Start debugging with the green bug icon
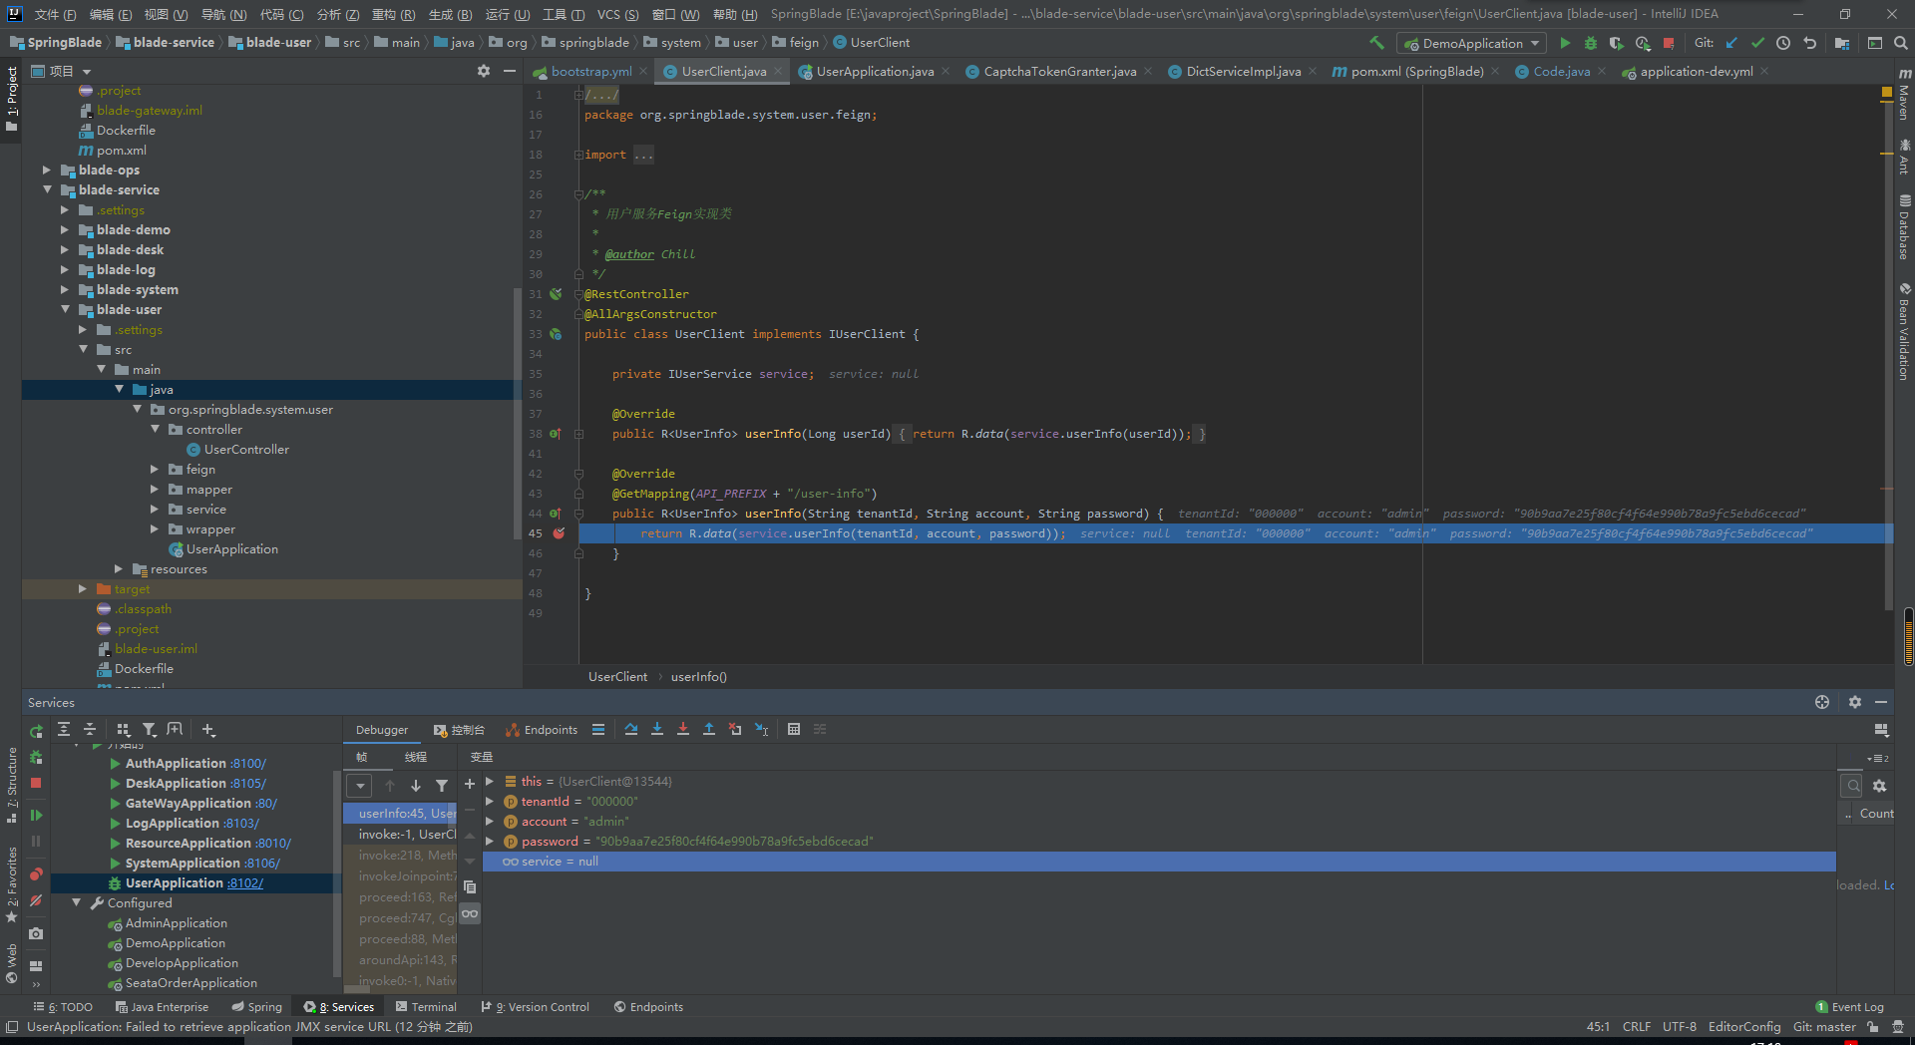The width and height of the screenshot is (1915, 1045). pyautogui.click(x=1591, y=43)
